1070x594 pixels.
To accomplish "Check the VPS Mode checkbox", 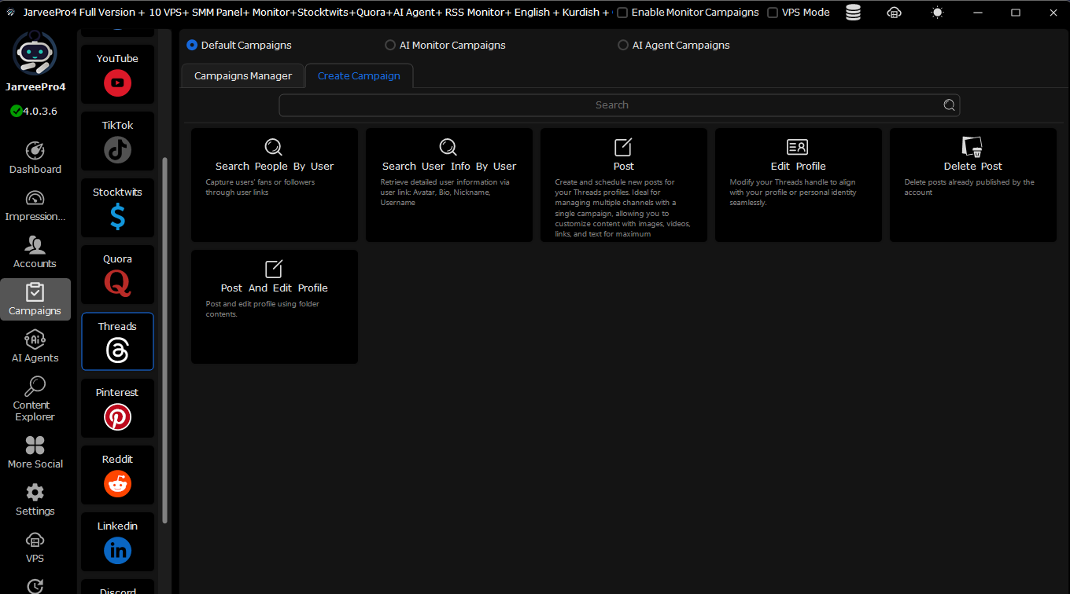I will (773, 13).
